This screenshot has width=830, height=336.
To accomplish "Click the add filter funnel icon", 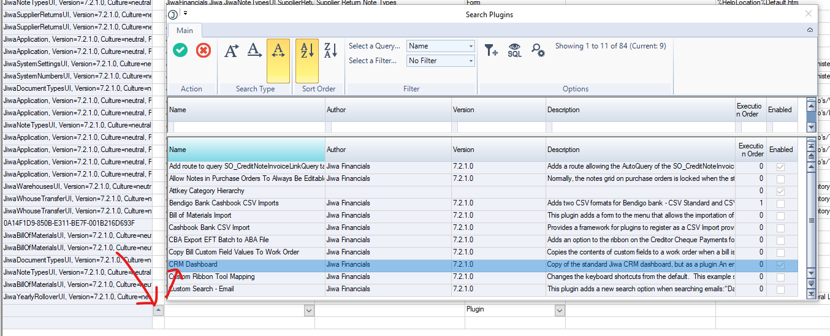I will tap(491, 51).
